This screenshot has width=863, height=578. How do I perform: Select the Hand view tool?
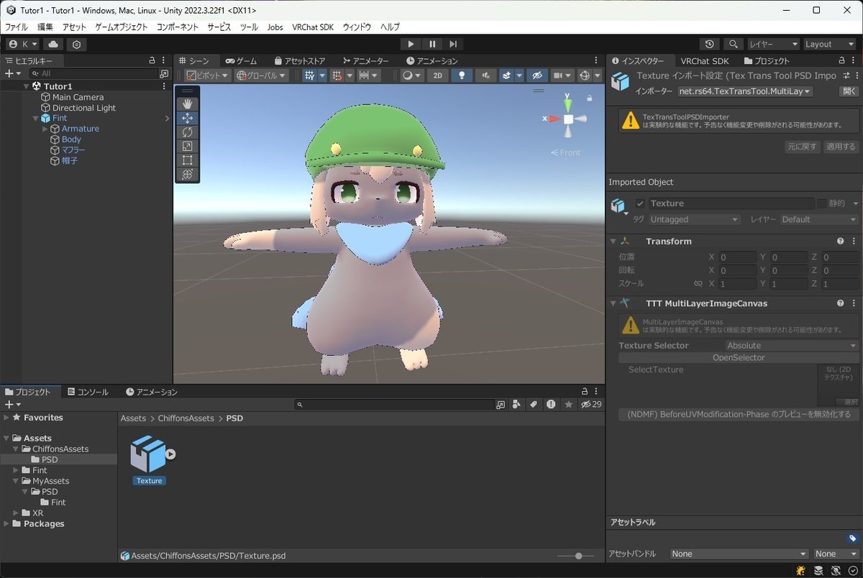pos(187,104)
